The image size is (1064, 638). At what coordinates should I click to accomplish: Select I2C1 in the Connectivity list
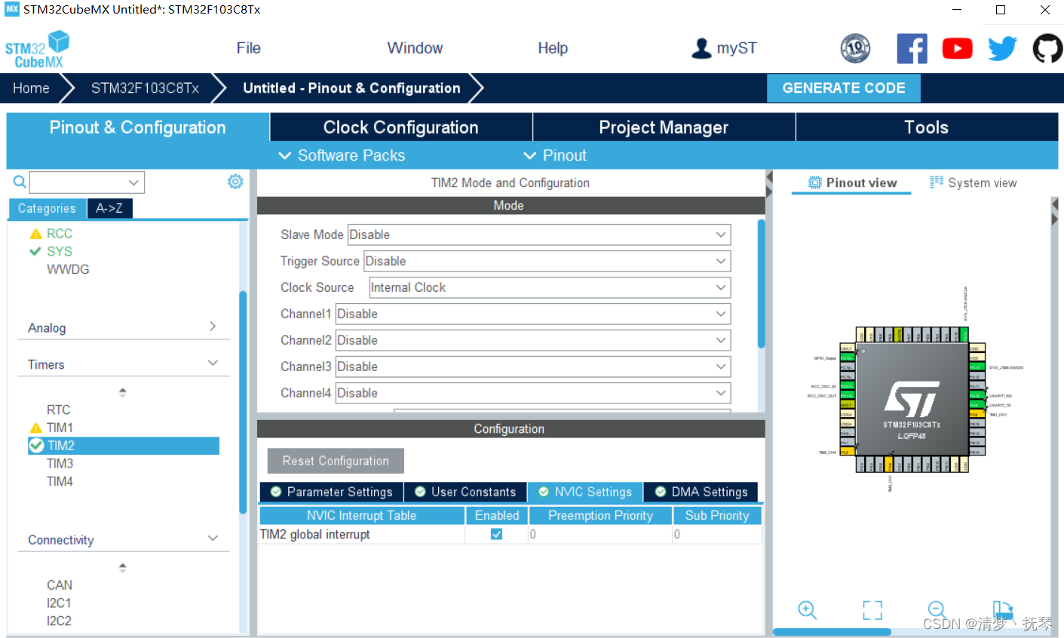[59, 603]
